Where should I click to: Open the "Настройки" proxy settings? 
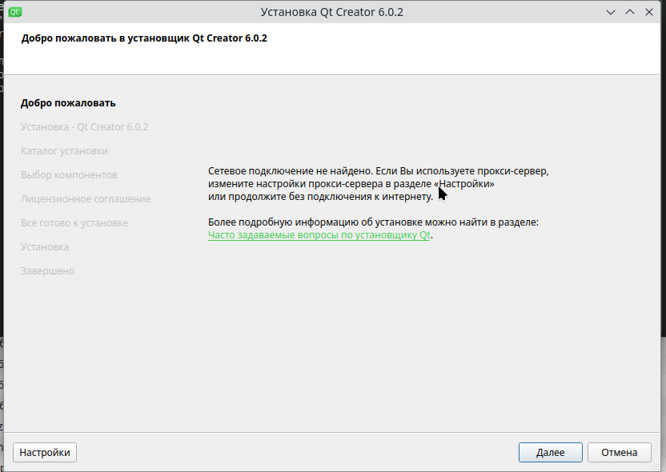point(45,453)
